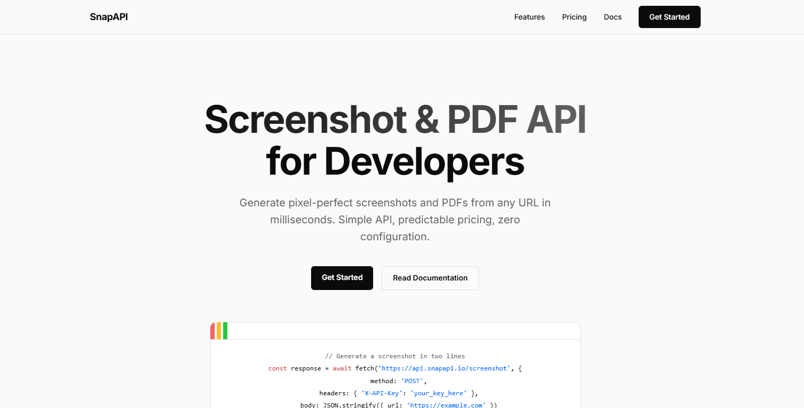This screenshot has width=804, height=408.
Task: Select the const keyword in the code
Action: coord(277,368)
